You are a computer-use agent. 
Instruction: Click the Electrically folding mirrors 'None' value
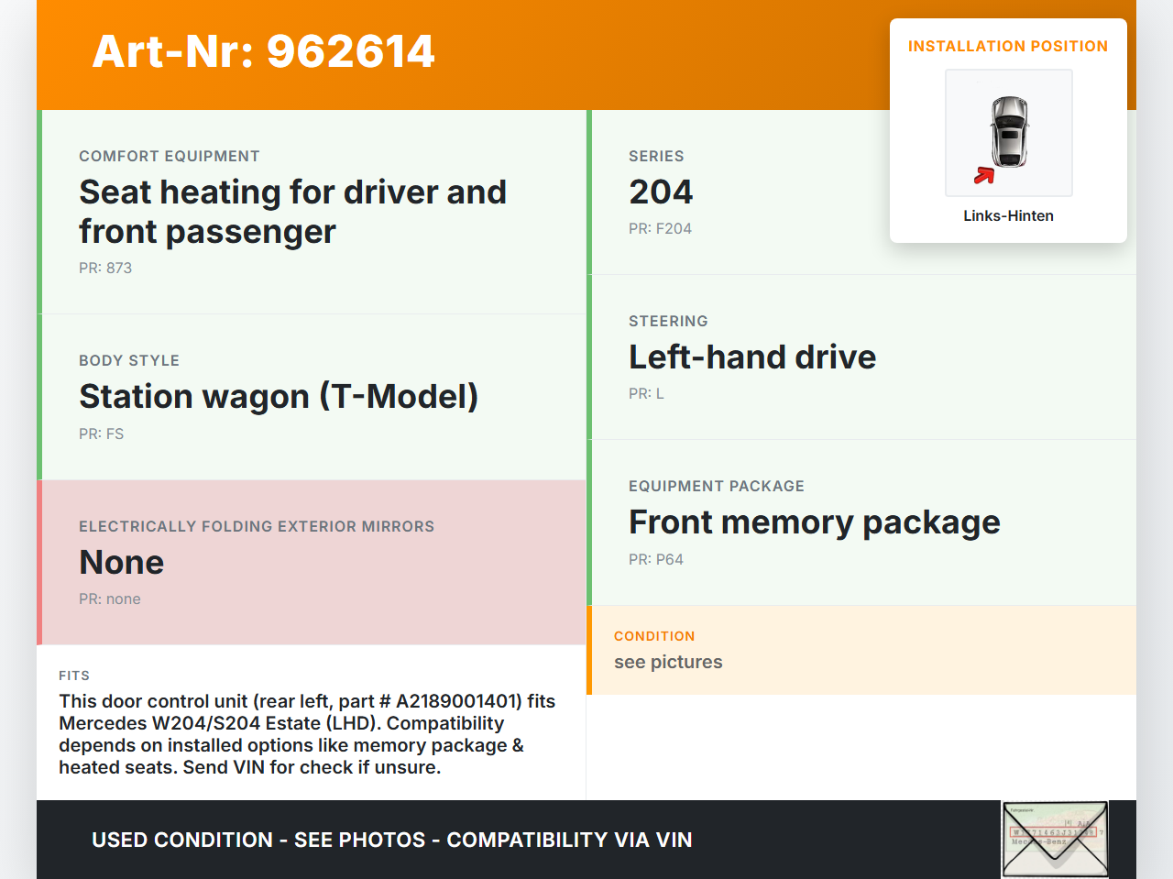(122, 563)
